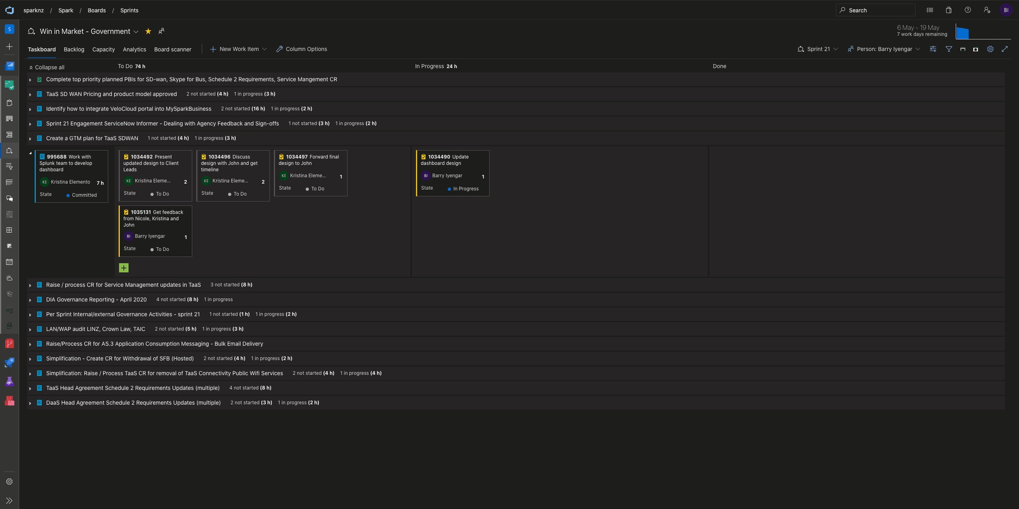Open Work items in the sidebar

pyautogui.click(x=9, y=103)
